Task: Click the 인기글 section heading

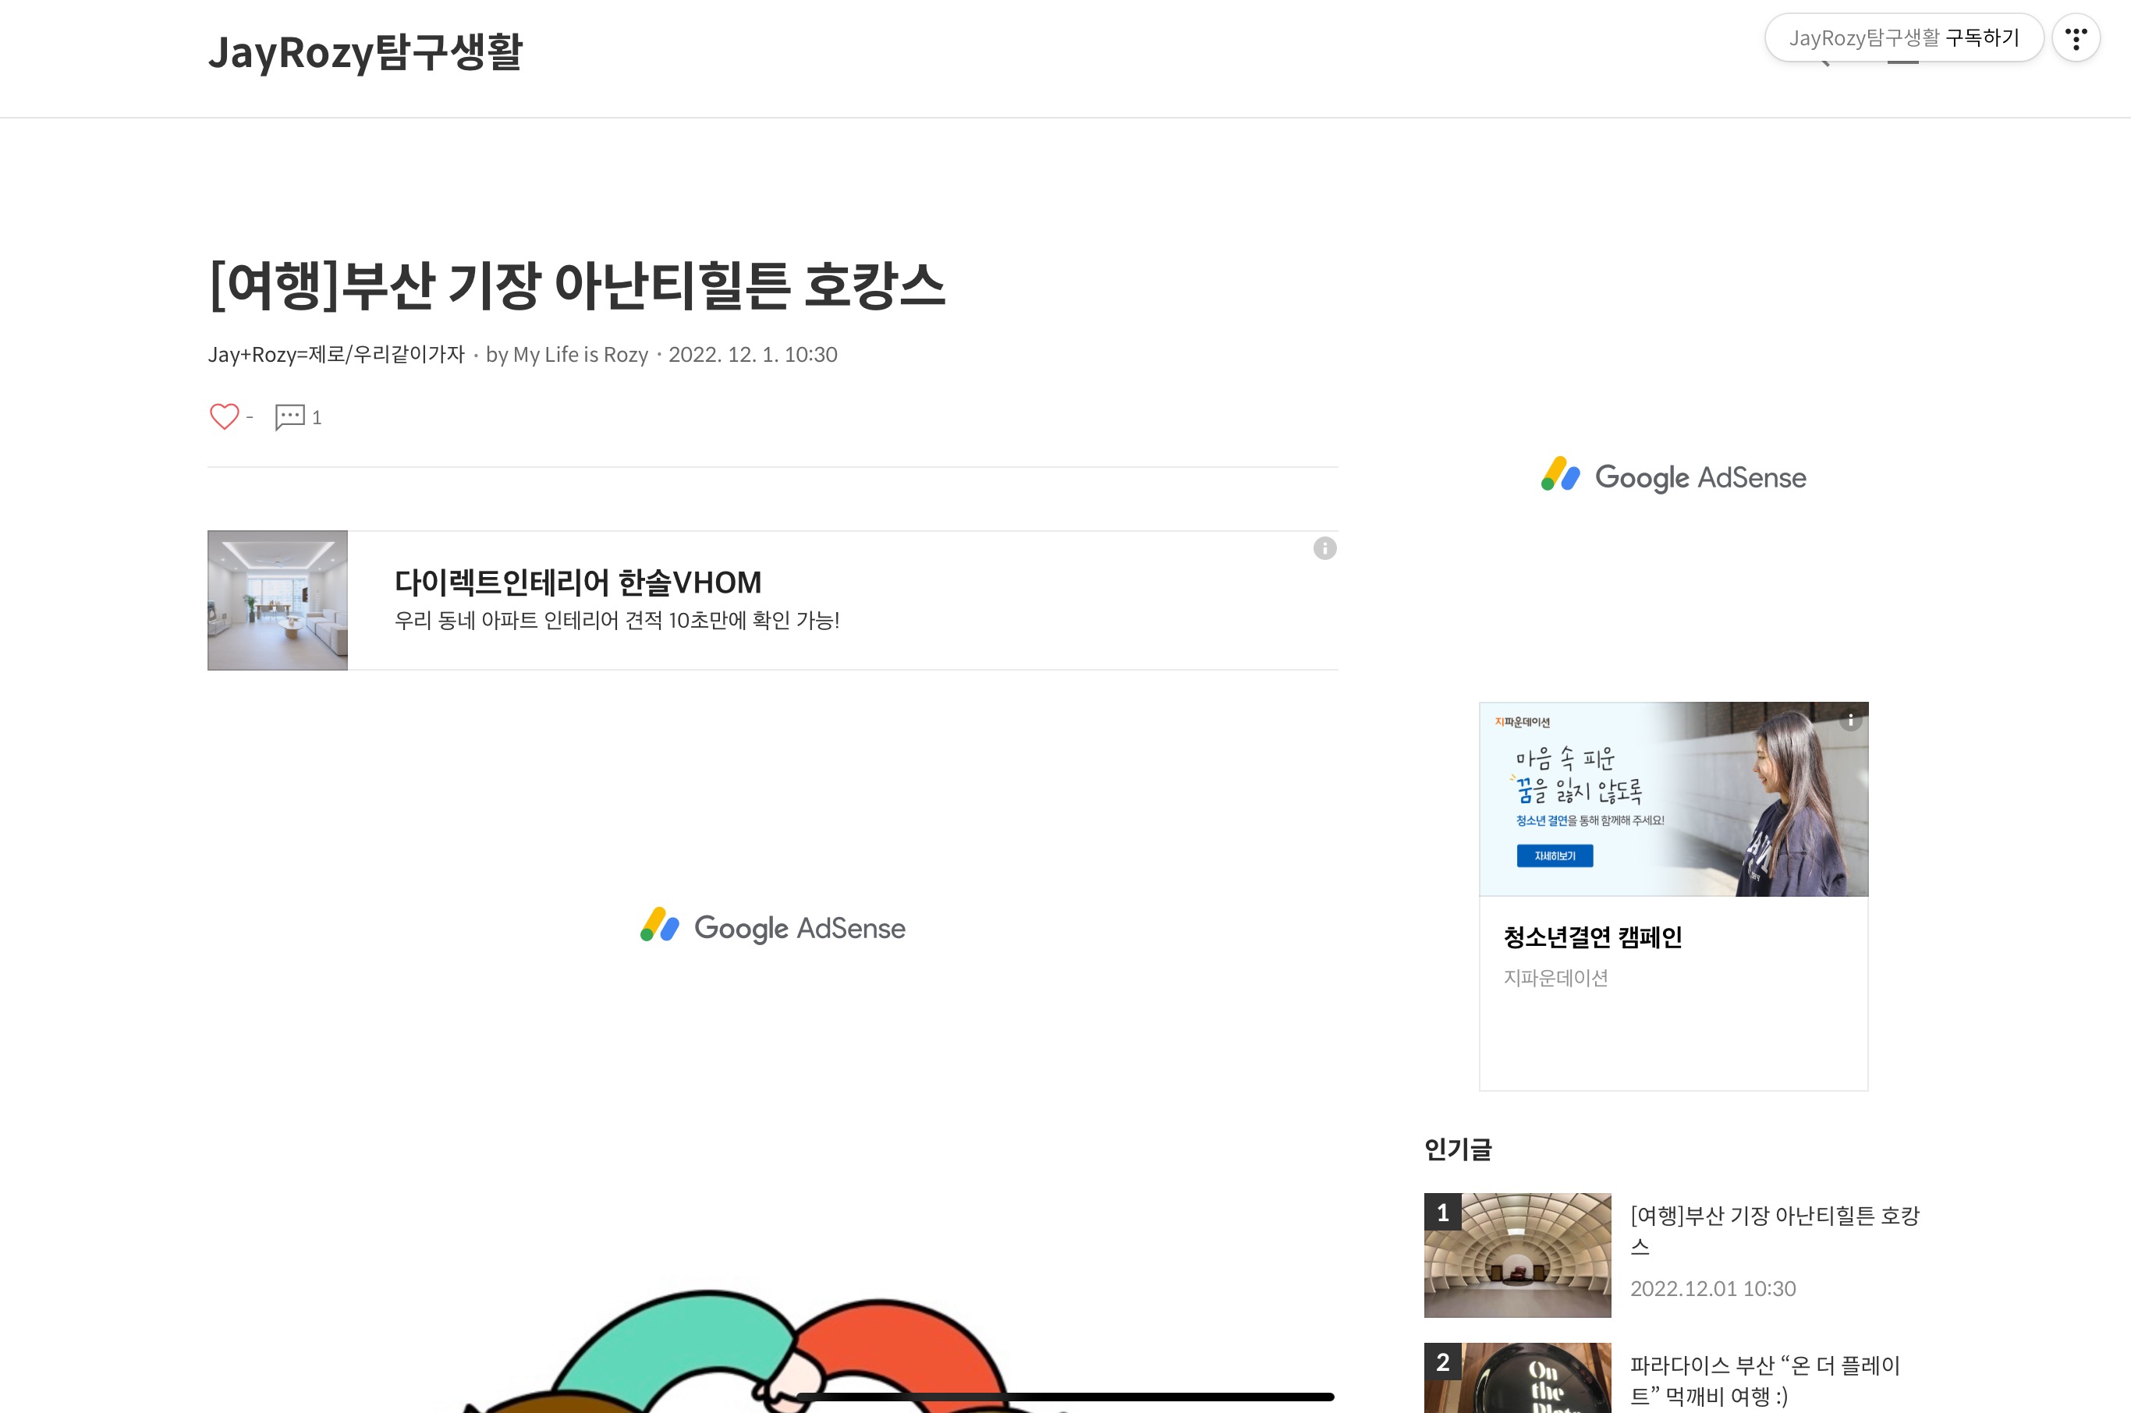Action: pyautogui.click(x=1458, y=1149)
